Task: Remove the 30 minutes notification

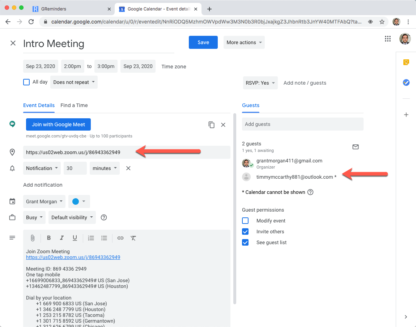Action: tap(128, 168)
